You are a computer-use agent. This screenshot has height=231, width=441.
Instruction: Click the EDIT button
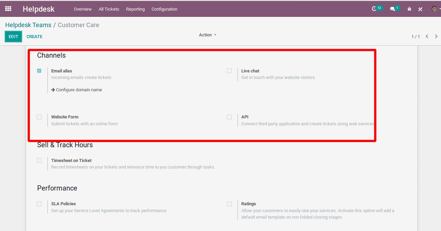click(13, 37)
